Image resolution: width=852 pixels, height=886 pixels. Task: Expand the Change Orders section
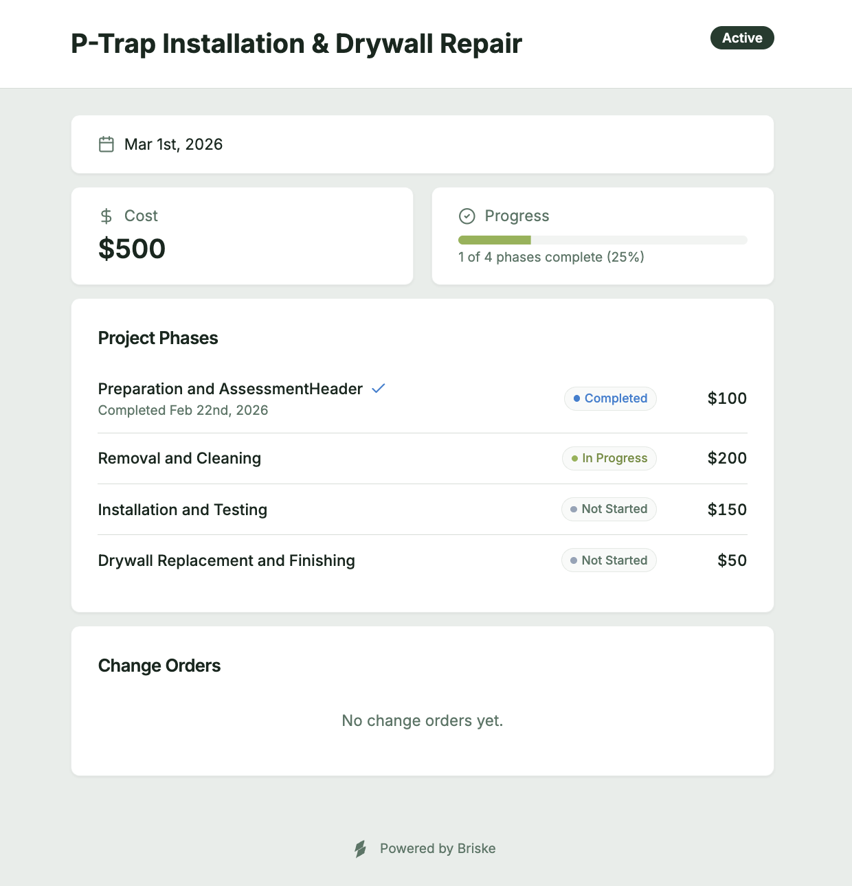coord(159,666)
